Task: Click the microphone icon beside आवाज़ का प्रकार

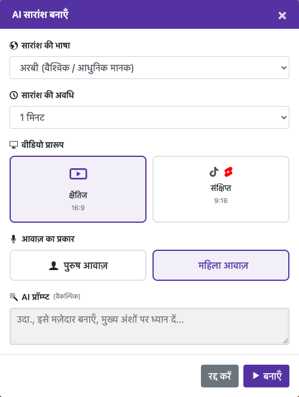Action: 14,239
